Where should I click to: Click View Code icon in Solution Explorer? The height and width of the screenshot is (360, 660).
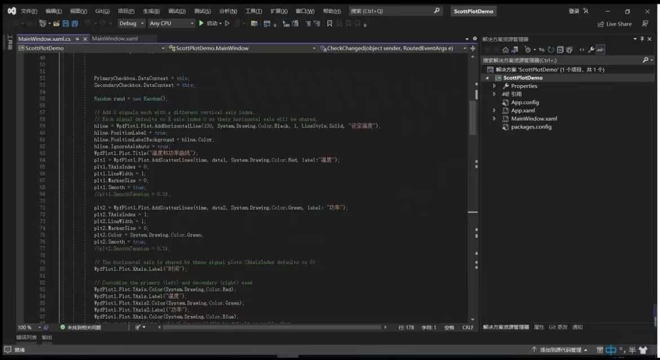582,50
